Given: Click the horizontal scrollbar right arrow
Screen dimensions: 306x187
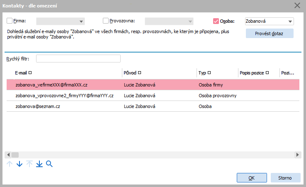Looking at the screenshot, I should pos(298,154).
